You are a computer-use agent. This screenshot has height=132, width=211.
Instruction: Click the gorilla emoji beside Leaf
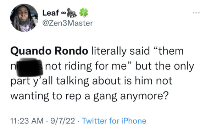72,13
